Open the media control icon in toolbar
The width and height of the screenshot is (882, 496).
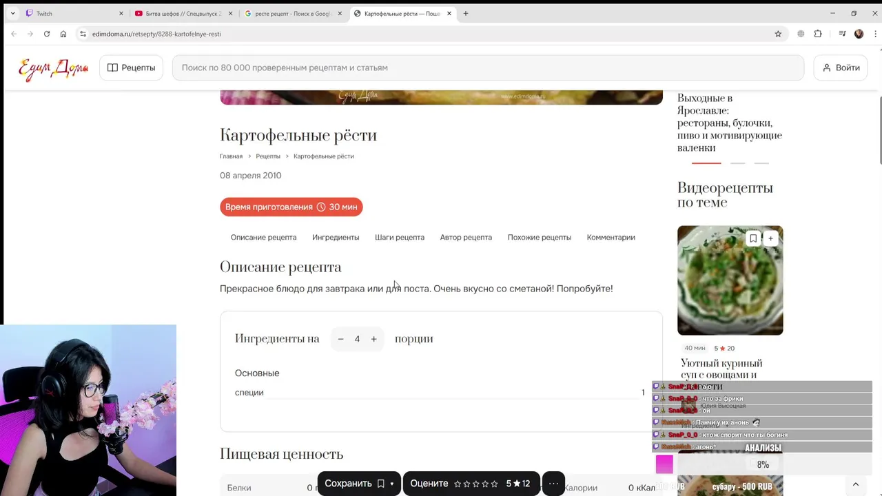tap(842, 34)
